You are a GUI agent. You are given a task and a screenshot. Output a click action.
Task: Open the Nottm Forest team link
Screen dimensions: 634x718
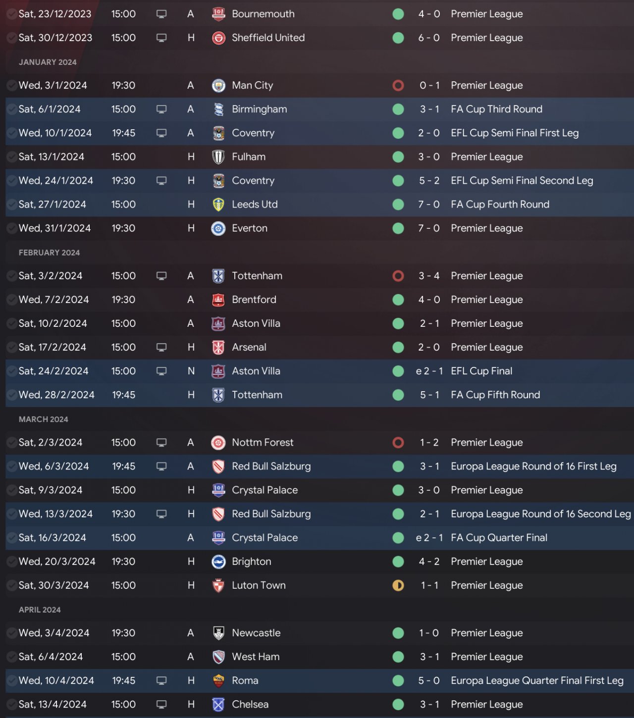[263, 443]
